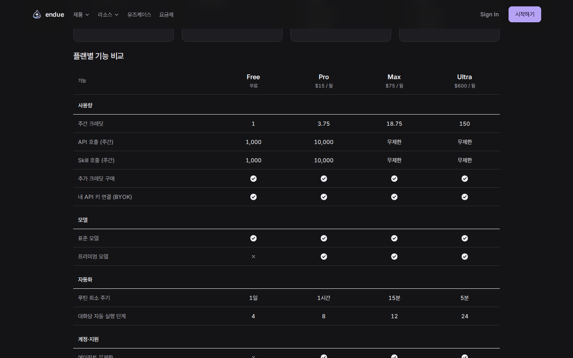The height and width of the screenshot is (358, 573).
Task: Click the 1일 routine interval value
Action: coord(253,298)
